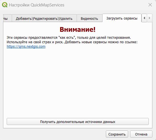Click the Настройки QuickMapServices title text

pos(36,5)
